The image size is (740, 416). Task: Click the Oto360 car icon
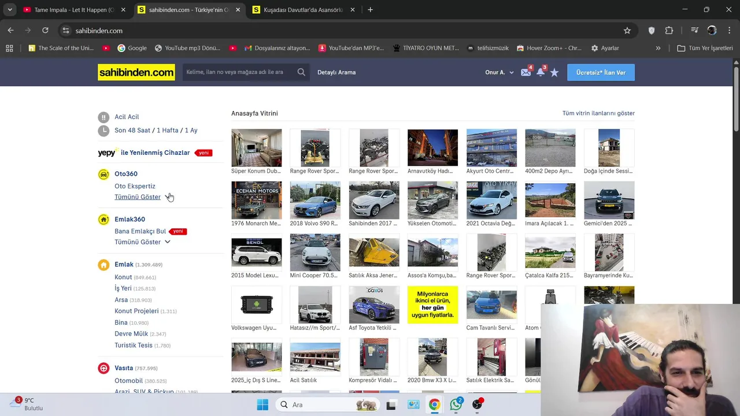[x=103, y=174]
